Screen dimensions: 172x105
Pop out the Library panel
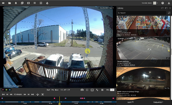point(162,8)
